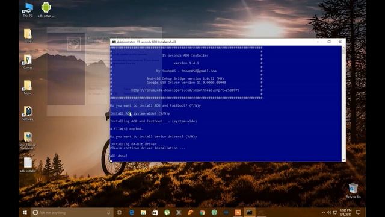Select the Win 10 Lock Screen folder icon
The width and height of the screenshot is (385, 217).
[x=28, y=140]
